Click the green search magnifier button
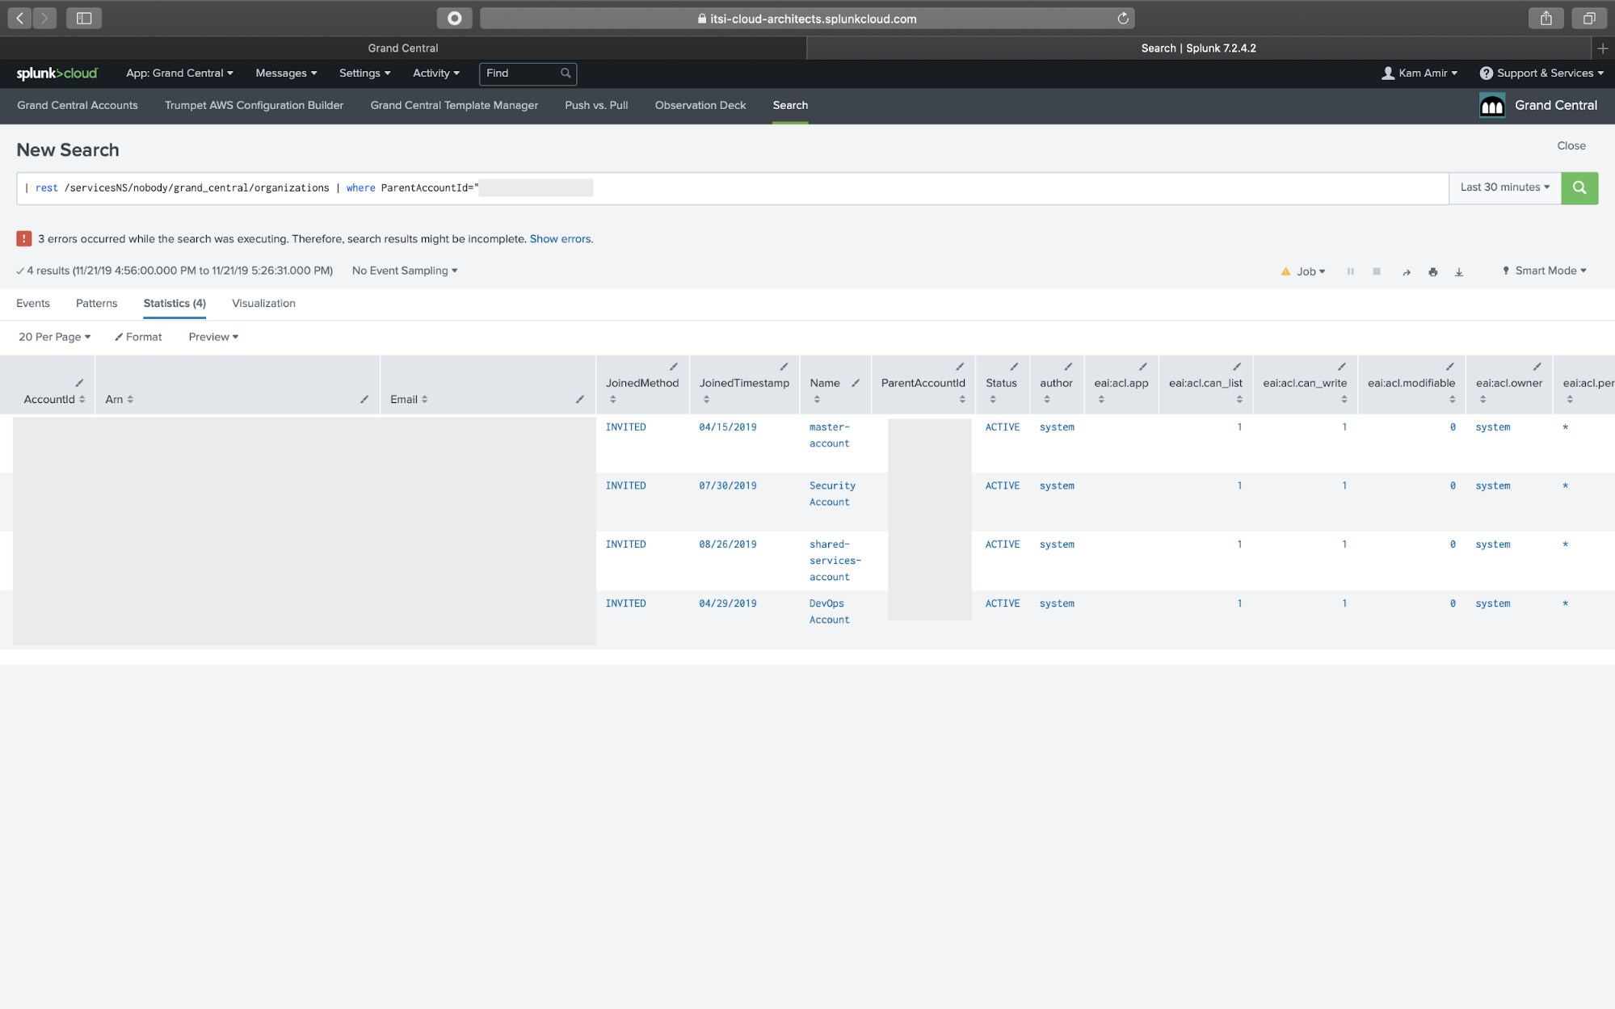This screenshot has width=1615, height=1009. [x=1579, y=187]
